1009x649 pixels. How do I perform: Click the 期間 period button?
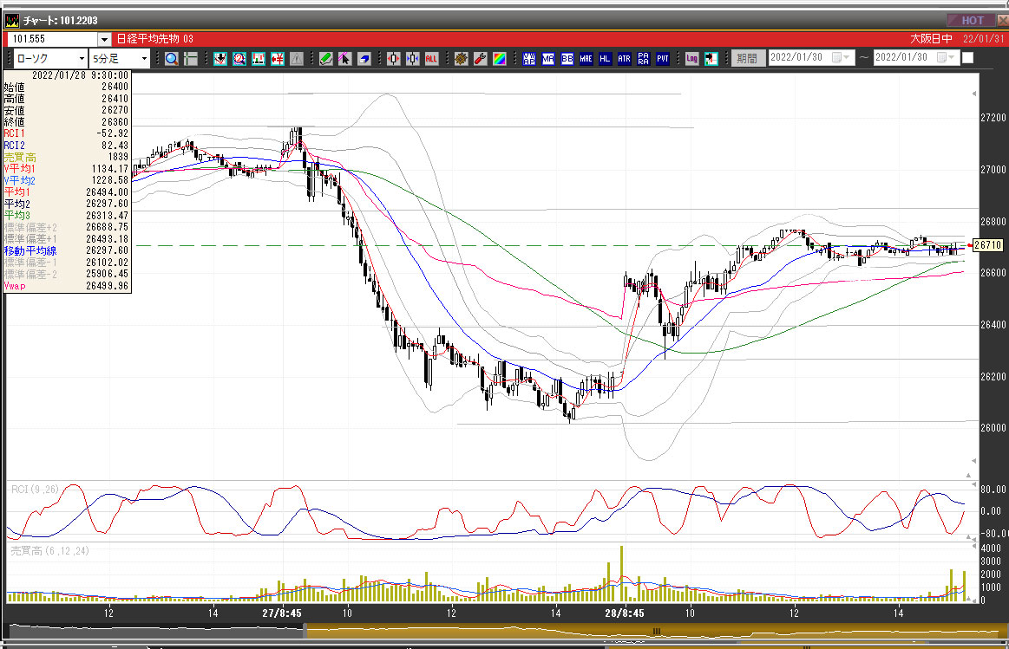(747, 58)
